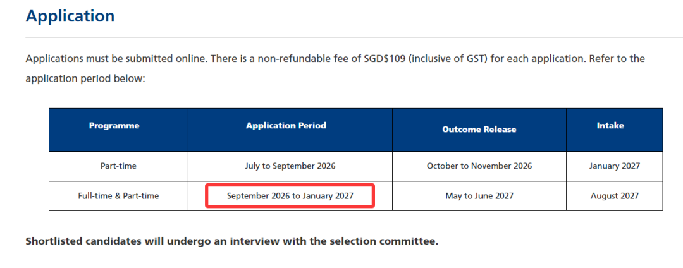
Task: Click the Application page heading
Action: (70, 16)
